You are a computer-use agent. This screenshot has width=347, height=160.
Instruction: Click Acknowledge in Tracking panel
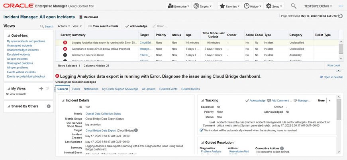tap(255, 101)
